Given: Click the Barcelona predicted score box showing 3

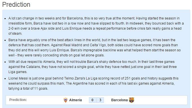Looking at the screenshot, I should click(x=100, y=100).
